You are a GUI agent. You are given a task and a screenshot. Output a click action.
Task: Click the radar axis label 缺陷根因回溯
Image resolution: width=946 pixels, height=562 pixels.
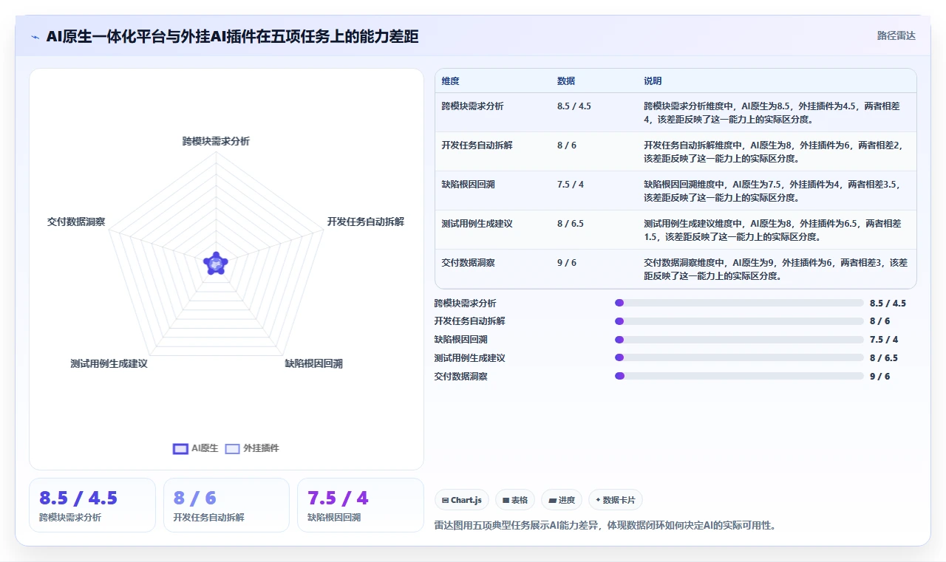click(x=314, y=364)
